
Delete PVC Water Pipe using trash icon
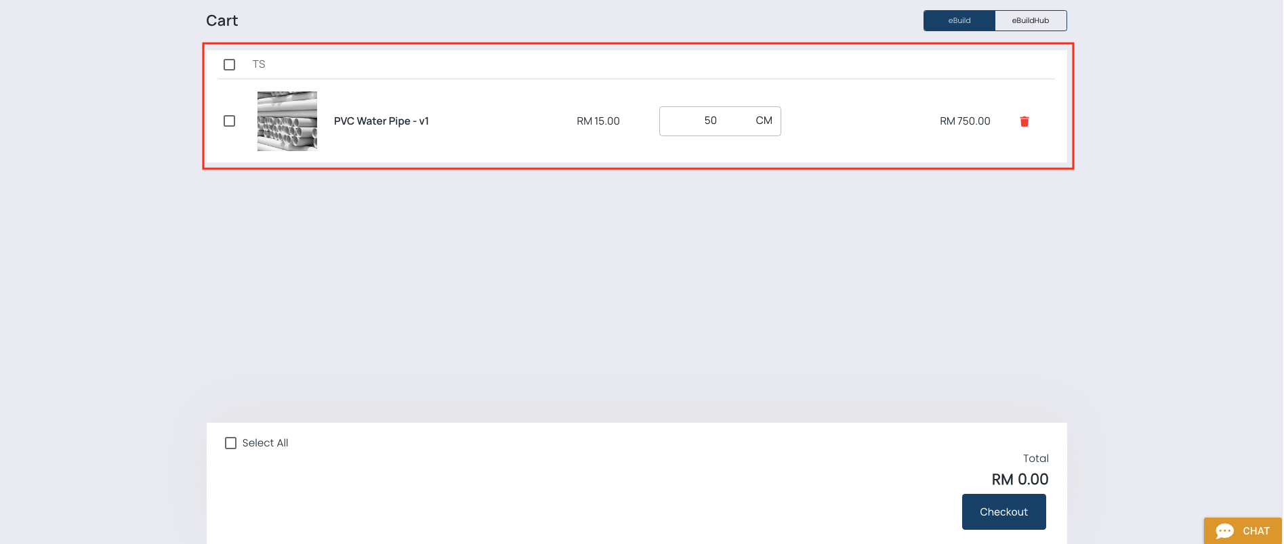(1024, 121)
